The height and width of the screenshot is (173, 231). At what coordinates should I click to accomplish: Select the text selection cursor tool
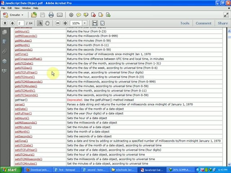40,23
